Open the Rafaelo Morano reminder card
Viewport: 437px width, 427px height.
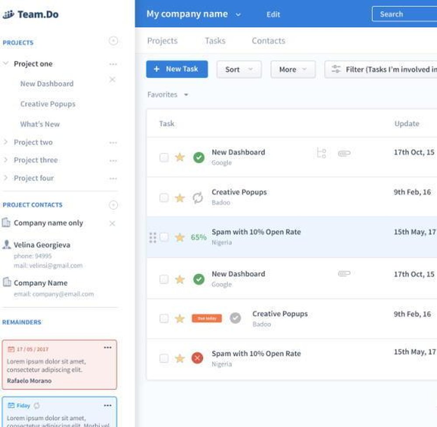(x=59, y=365)
